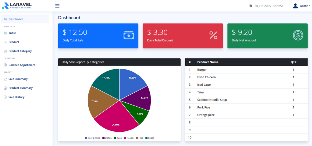Open the Sale Summary report link
The image size is (312, 146).
click(x=18, y=79)
